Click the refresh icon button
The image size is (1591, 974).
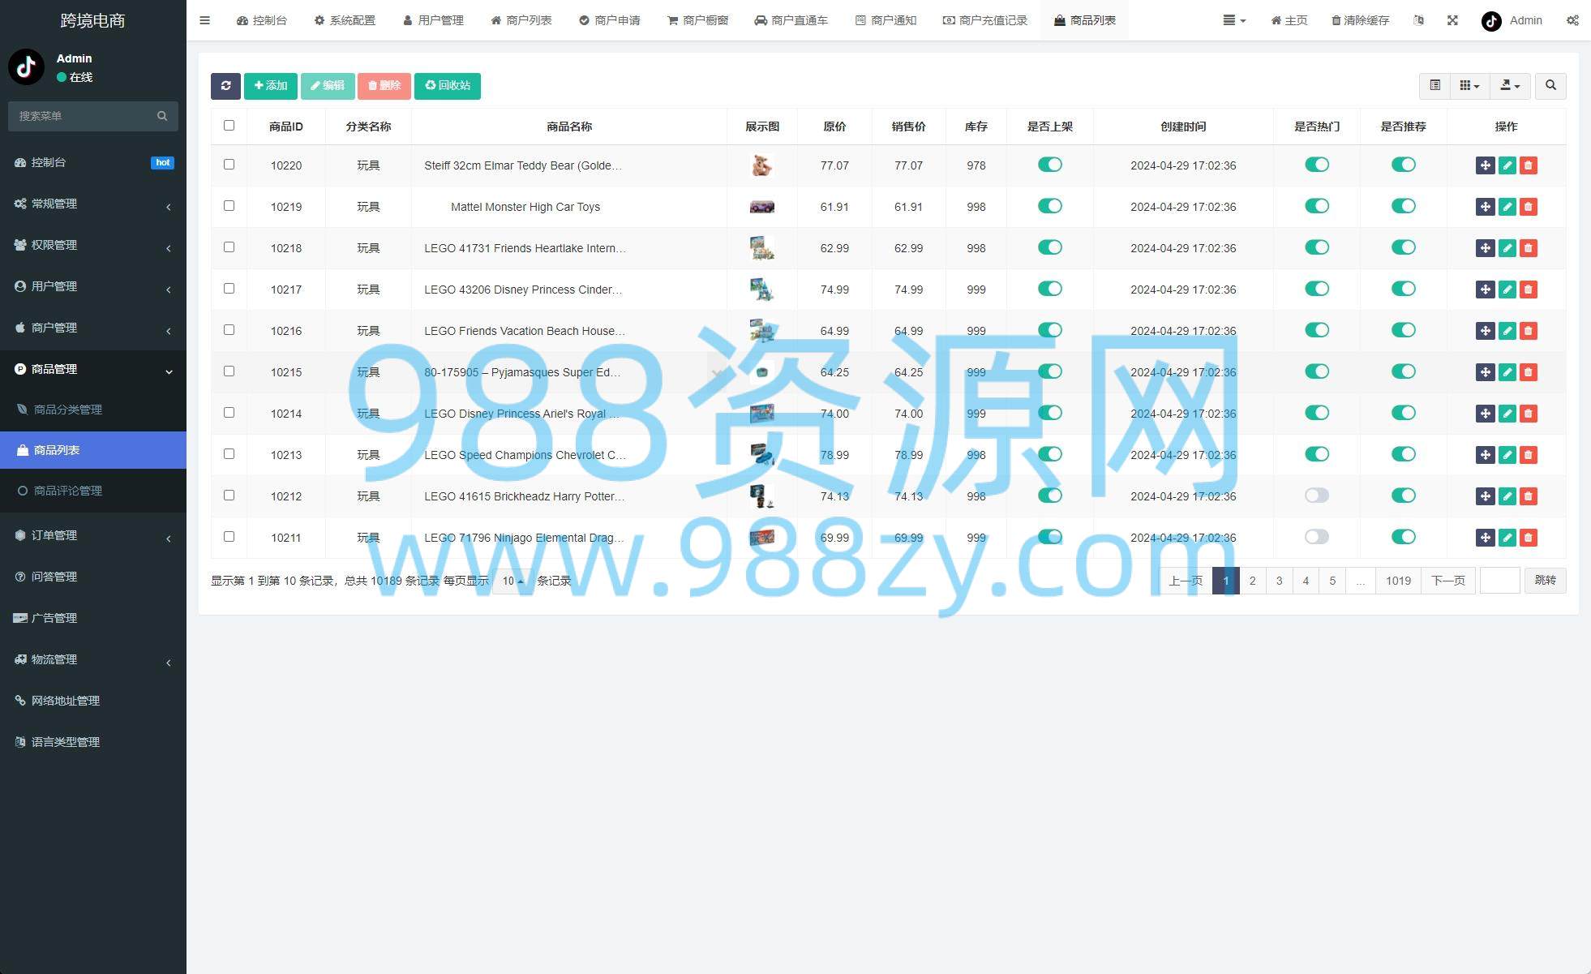(x=225, y=86)
